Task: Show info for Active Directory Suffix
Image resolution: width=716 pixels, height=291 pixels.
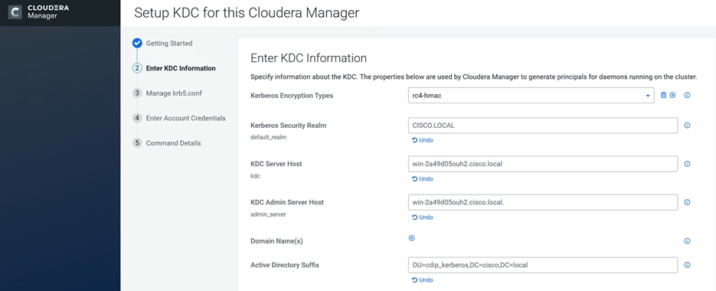Action: coord(687,264)
